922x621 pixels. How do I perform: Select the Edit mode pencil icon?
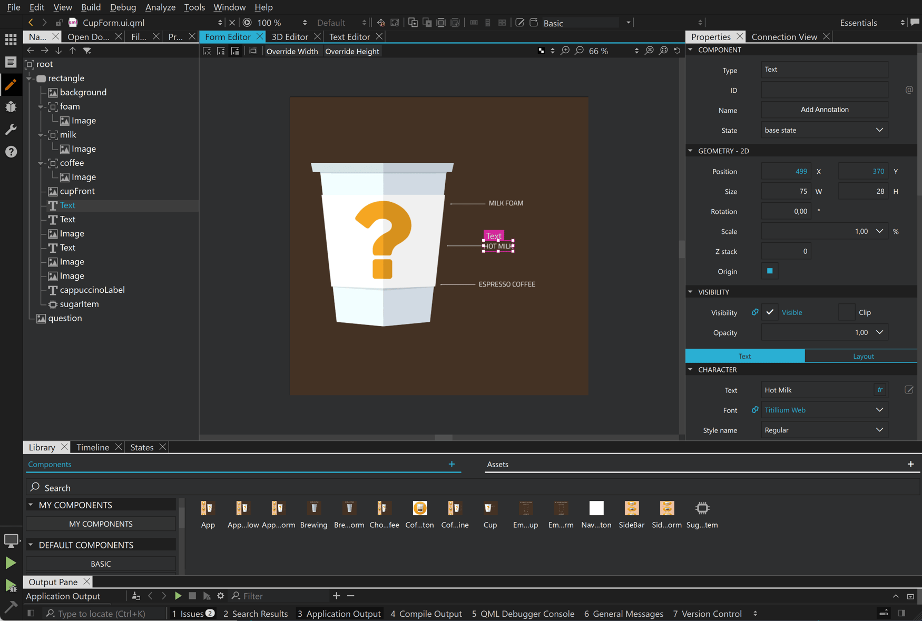pos(11,85)
